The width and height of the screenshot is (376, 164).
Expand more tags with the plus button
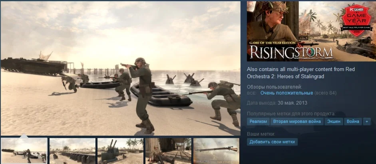point(367,121)
